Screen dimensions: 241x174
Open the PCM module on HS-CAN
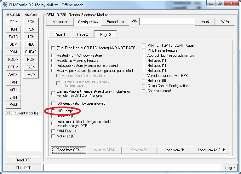(31, 29)
